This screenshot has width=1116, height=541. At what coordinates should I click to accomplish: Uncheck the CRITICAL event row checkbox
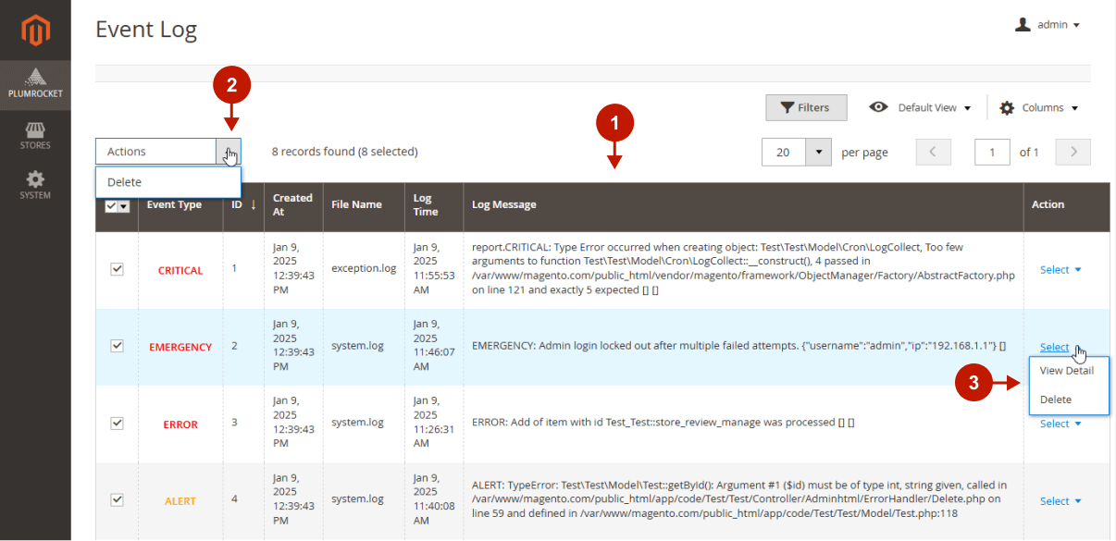click(x=118, y=269)
